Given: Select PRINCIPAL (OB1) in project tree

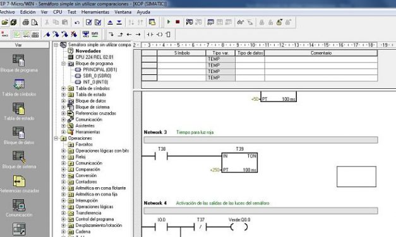Looking at the screenshot, I should click(100, 69).
